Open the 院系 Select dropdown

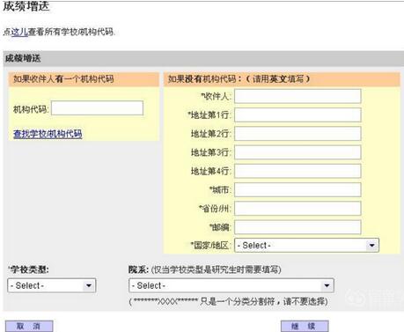tap(231, 285)
